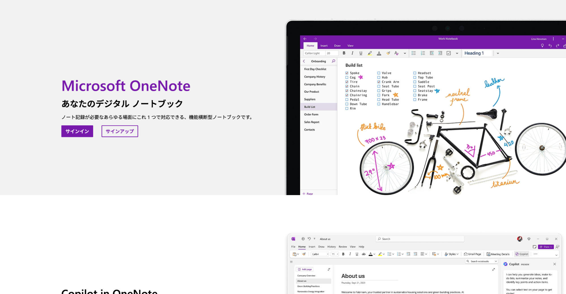Check the Handlebar checkbox
This screenshot has width=566, height=294.
[379, 104]
